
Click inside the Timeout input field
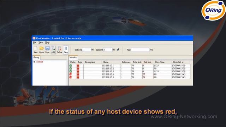[107, 50]
